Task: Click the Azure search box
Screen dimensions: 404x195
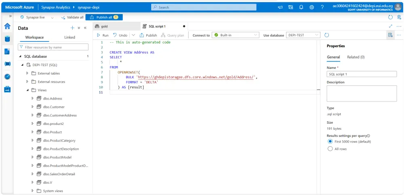Action: tap(204, 7)
